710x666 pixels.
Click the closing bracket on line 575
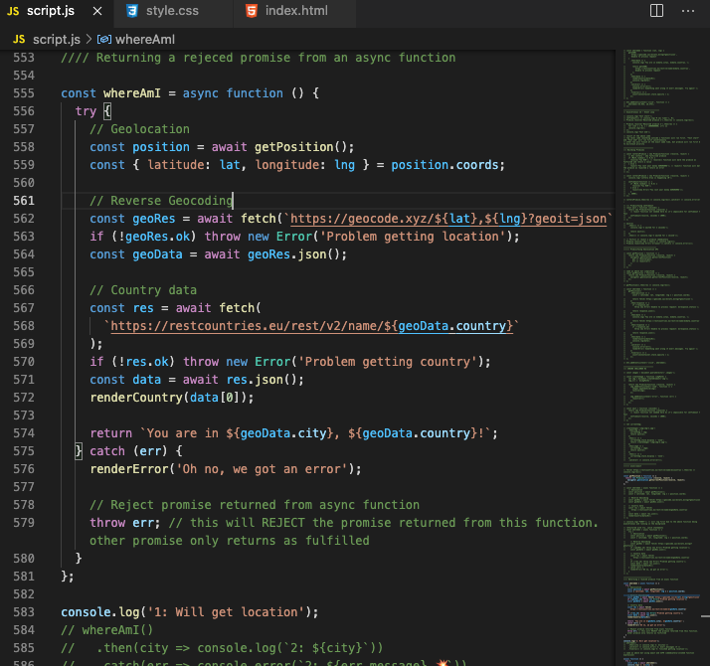pyautogui.click(x=79, y=451)
